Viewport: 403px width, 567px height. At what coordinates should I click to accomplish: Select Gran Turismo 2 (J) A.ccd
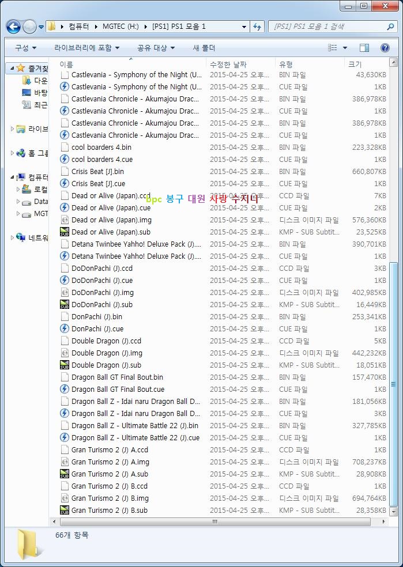tap(110, 450)
